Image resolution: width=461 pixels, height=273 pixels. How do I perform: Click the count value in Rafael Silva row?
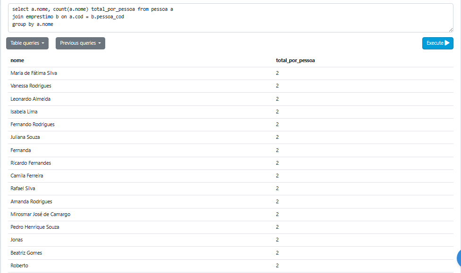coord(277,189)
